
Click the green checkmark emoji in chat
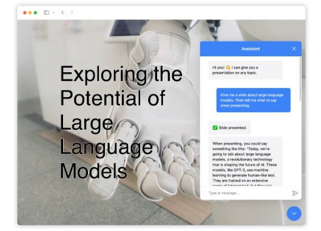(215, 128)
